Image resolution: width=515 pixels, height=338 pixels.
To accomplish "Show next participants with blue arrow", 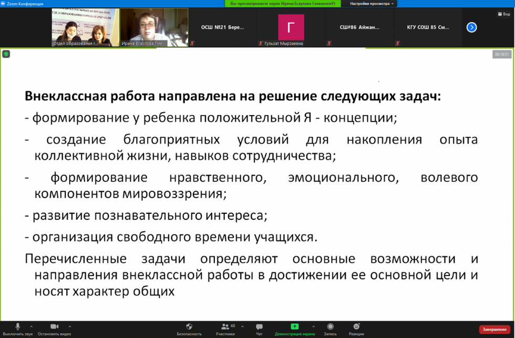I will [x=472, y=27].
